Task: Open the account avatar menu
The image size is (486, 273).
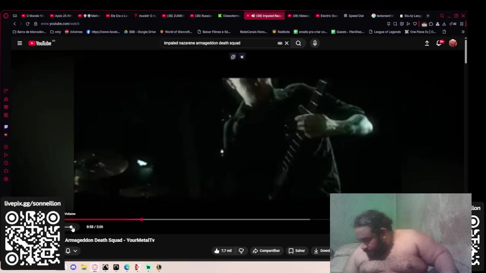Action: tap(453, 43)
